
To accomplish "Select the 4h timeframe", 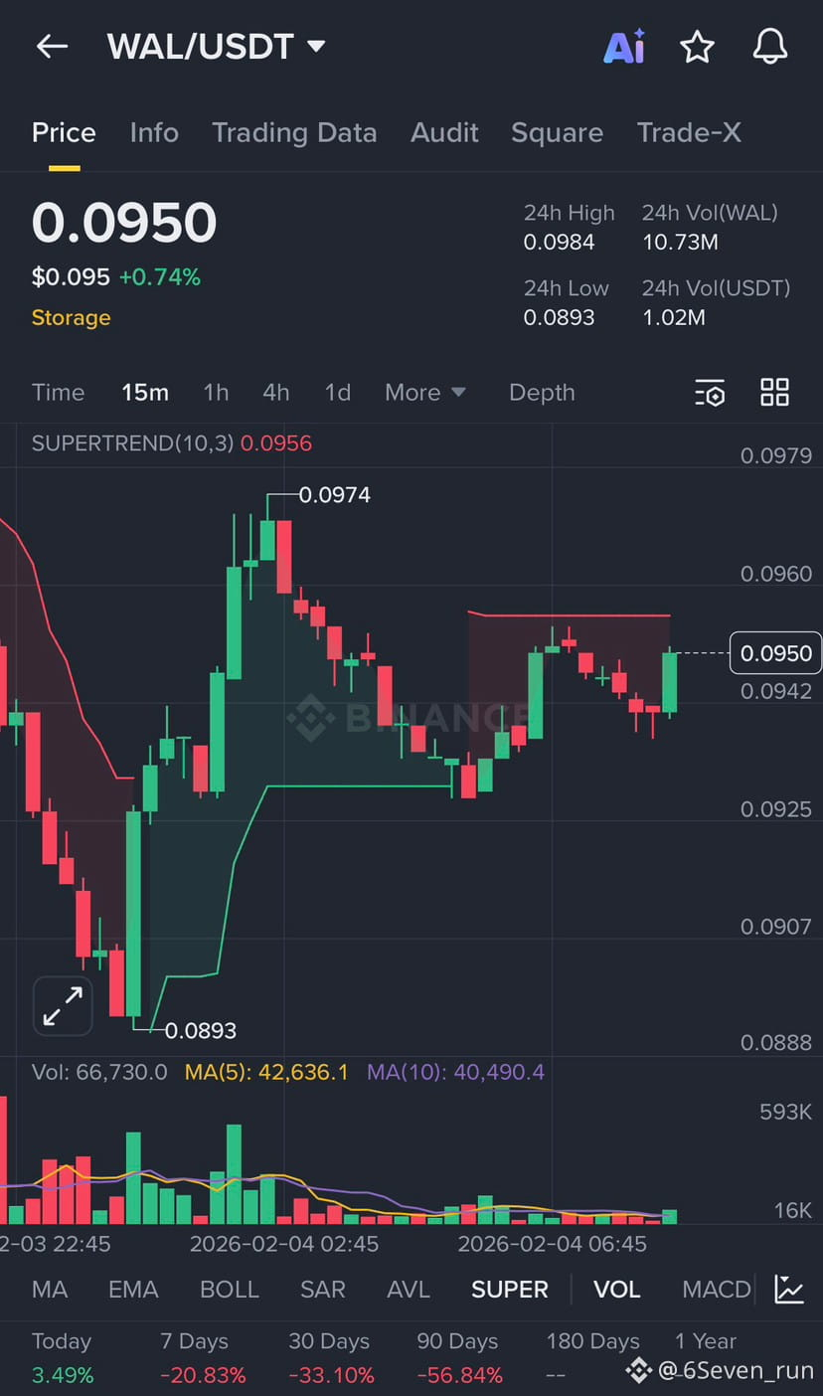I will click(x=276, y=393).
